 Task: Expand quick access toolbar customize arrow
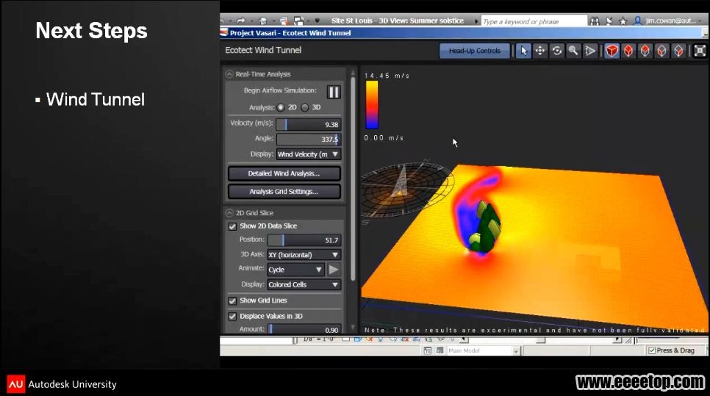(x=317, y=21)
